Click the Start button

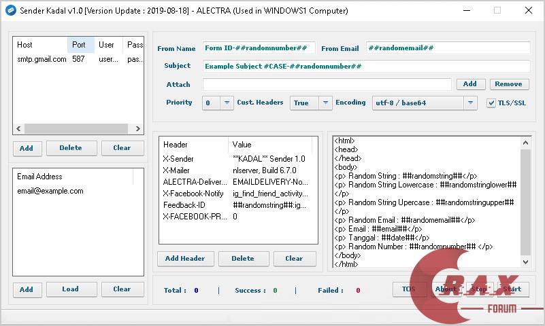point(511,289)
